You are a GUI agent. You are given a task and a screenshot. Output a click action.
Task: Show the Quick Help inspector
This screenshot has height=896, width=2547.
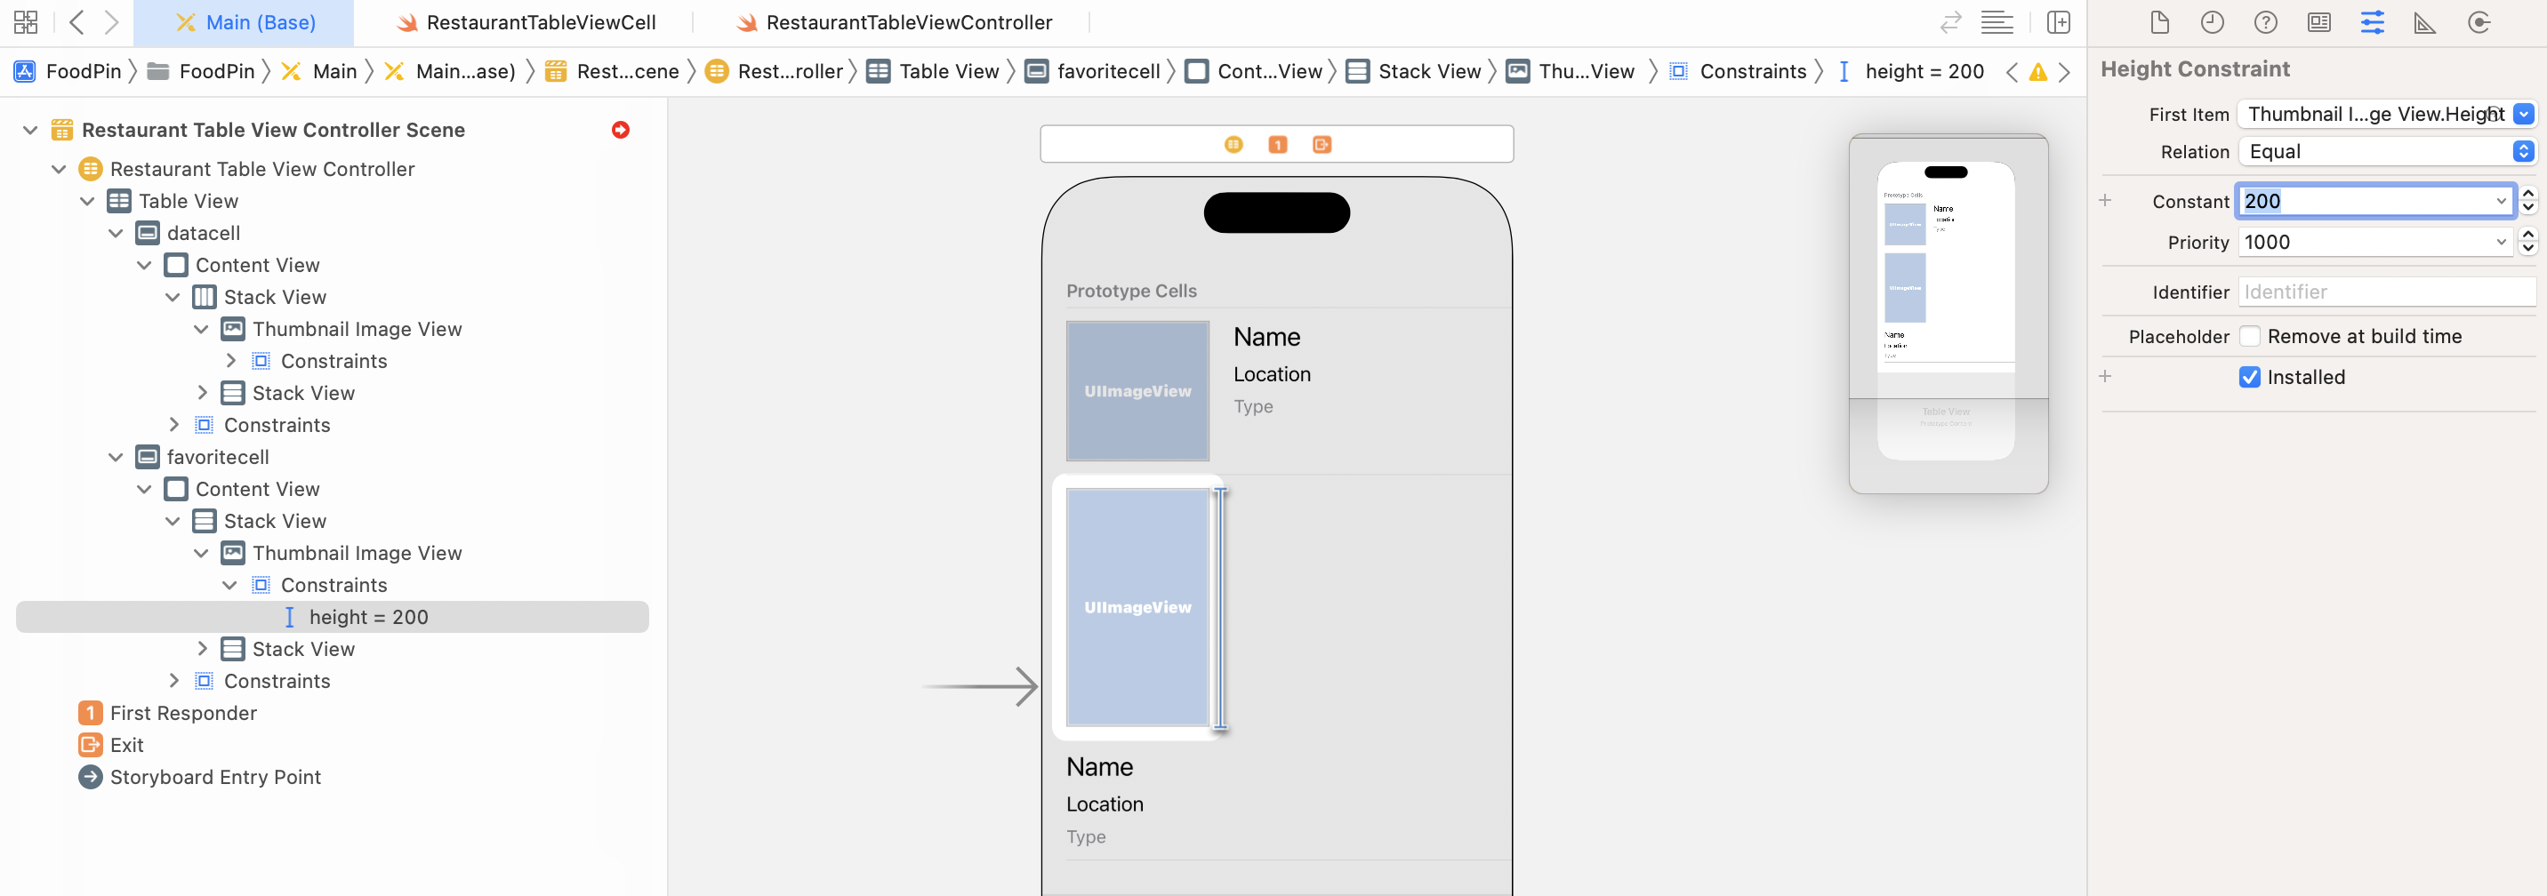[x=2265, y=23]
